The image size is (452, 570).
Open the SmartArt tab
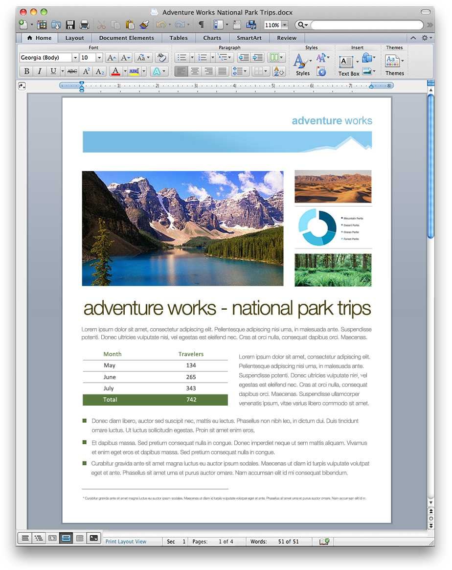pyautogui.click(x=249, y=38)
